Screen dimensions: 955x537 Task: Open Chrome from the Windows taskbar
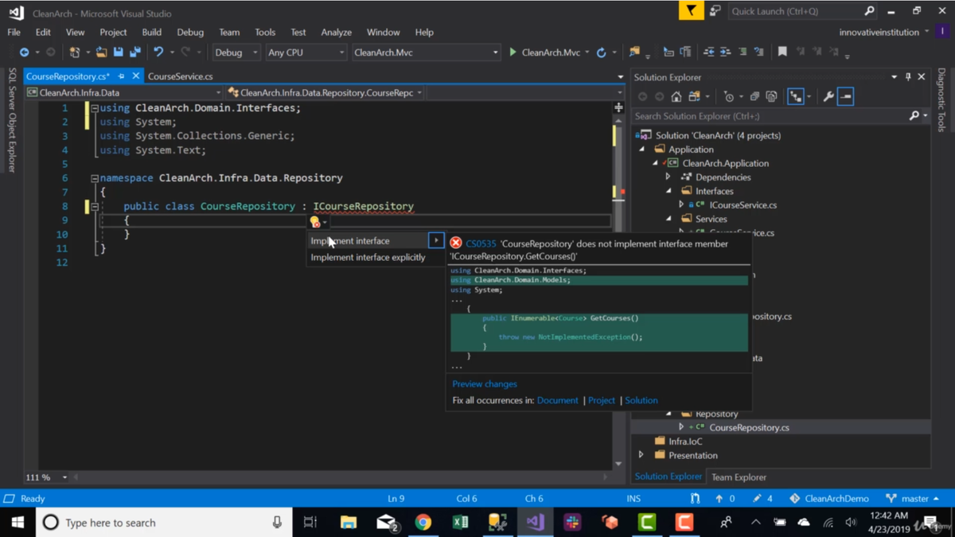[x=423, y=523]
